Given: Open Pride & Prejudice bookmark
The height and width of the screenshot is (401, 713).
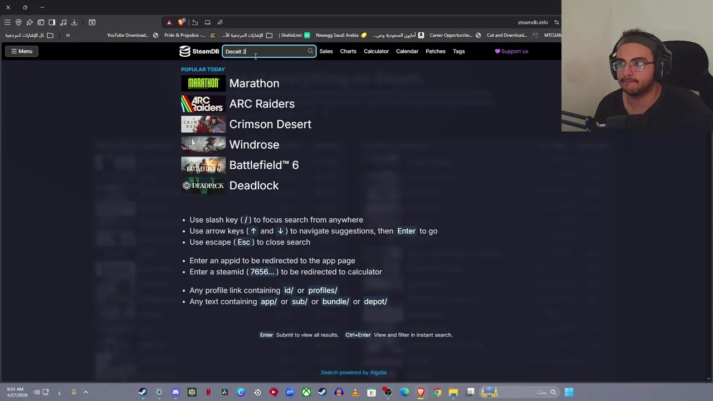Looking at the screenshot, I should click(189, 35).
